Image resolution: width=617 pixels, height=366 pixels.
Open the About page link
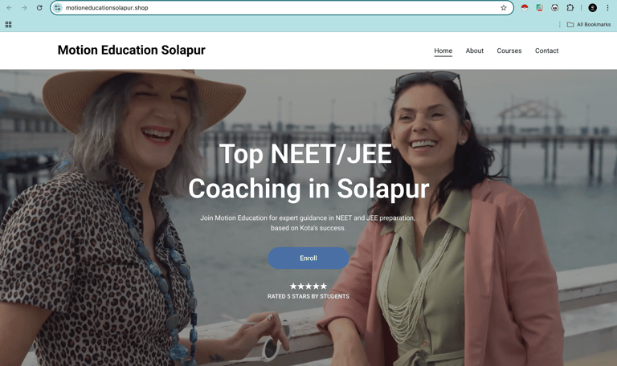coord(475,51)
